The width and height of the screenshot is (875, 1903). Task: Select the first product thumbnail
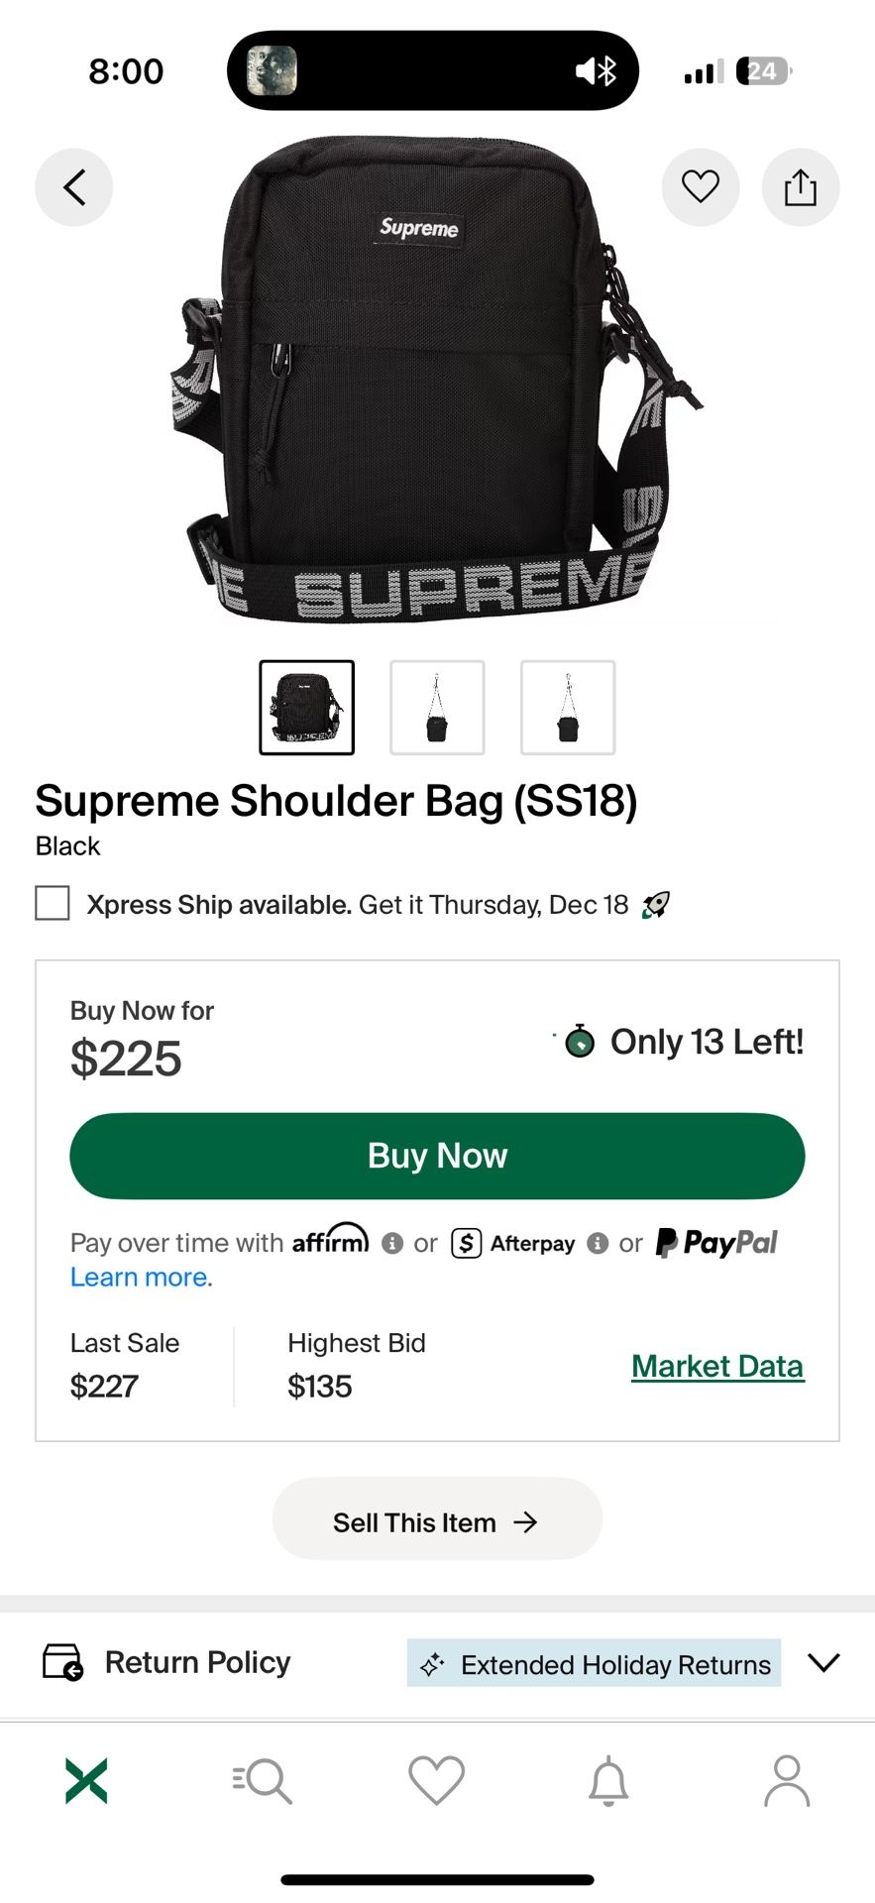pyautogui.click(x=307, y=708)
